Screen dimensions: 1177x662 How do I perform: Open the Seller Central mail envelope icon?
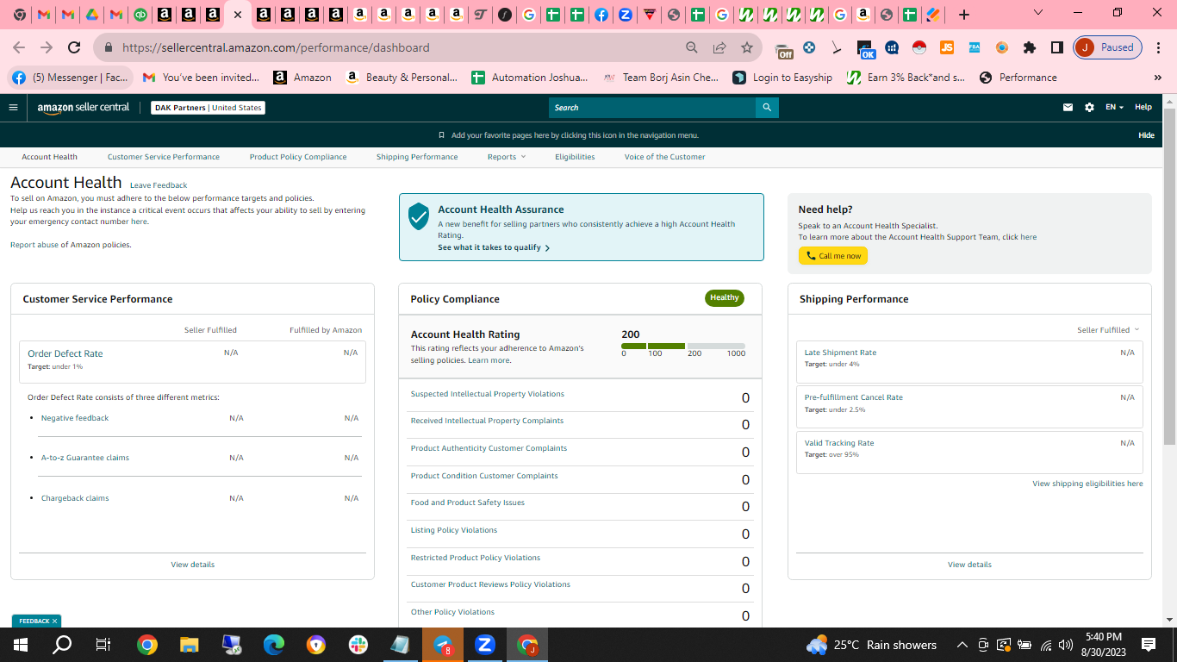(x=1068, y=108)
